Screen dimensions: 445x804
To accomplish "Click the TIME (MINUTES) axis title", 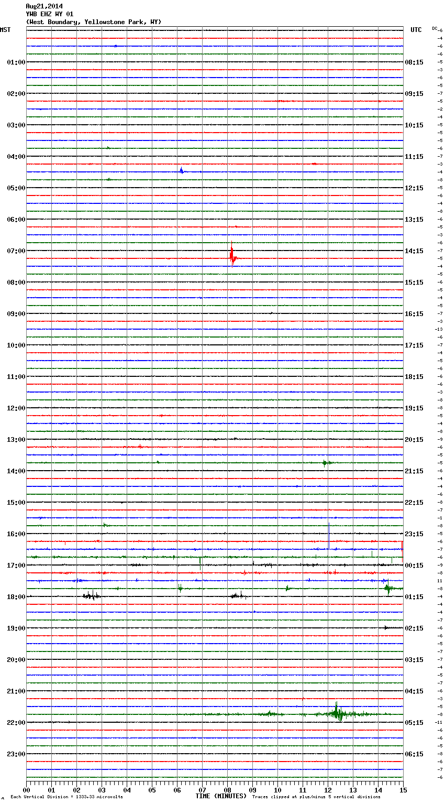I will coord(221,796).
